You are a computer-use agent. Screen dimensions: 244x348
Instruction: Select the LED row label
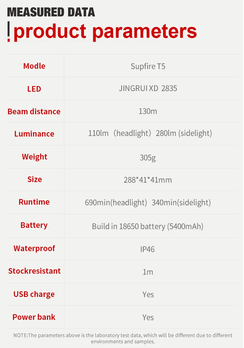(x=34, y=89)
